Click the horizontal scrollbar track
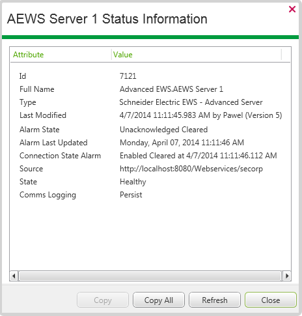Screen dimensions: 302x316 point(150,276)
